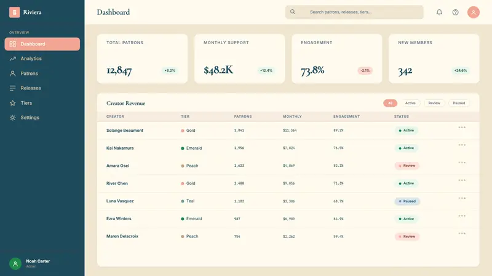Screen dimensions: 492x276
Task: Click Monthly Support +12.4% badge
Action: coord(266,71)
